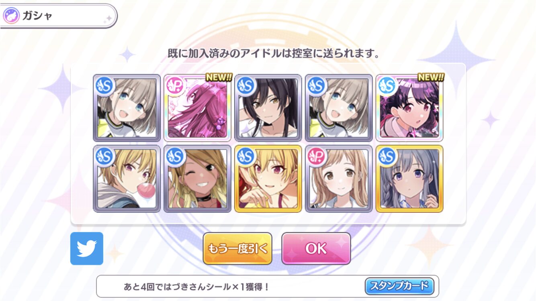This screenshot has width=536, height=301.
Task: Click the Twitter bird share icon
Action: pyautogui.click(x=87, y=248)
